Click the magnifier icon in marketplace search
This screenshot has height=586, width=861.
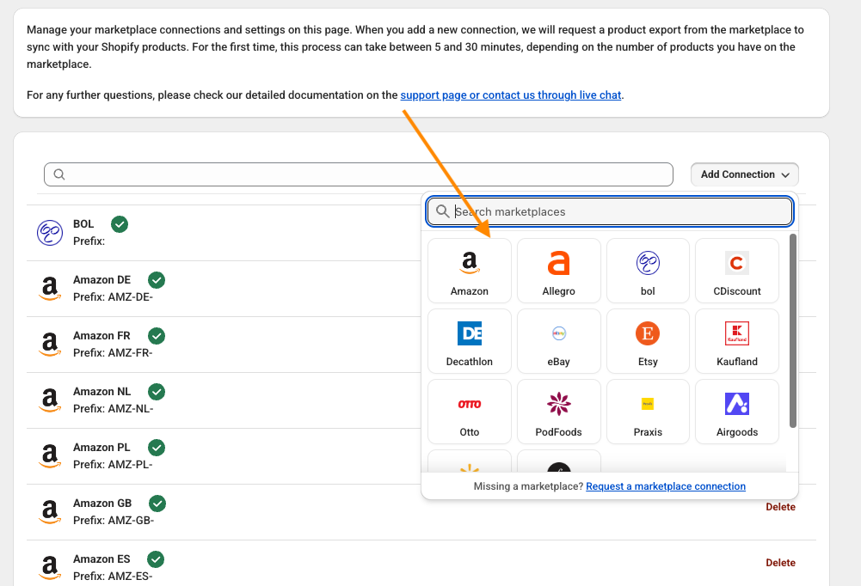pyautogui.click(x=443, y=211)
